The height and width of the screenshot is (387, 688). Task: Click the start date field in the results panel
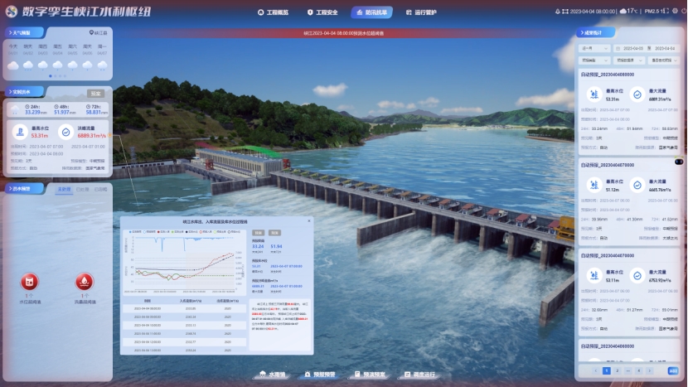click(x=633, y=48)
